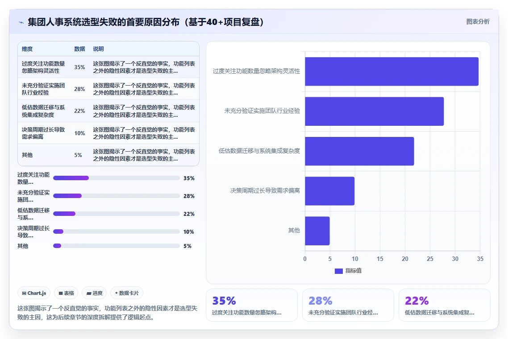Click the y-axis label 未充分验证实施团队行业经验

[262, 111]
